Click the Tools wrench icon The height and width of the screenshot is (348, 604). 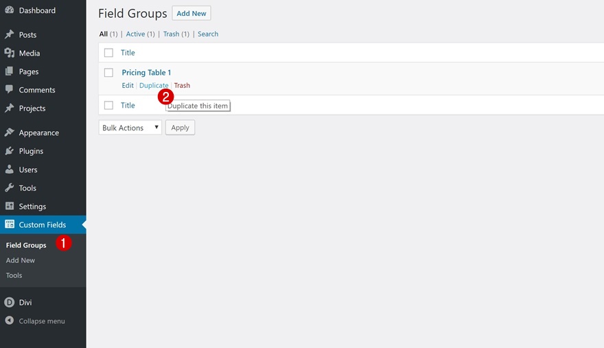click(x=9, y=187)
